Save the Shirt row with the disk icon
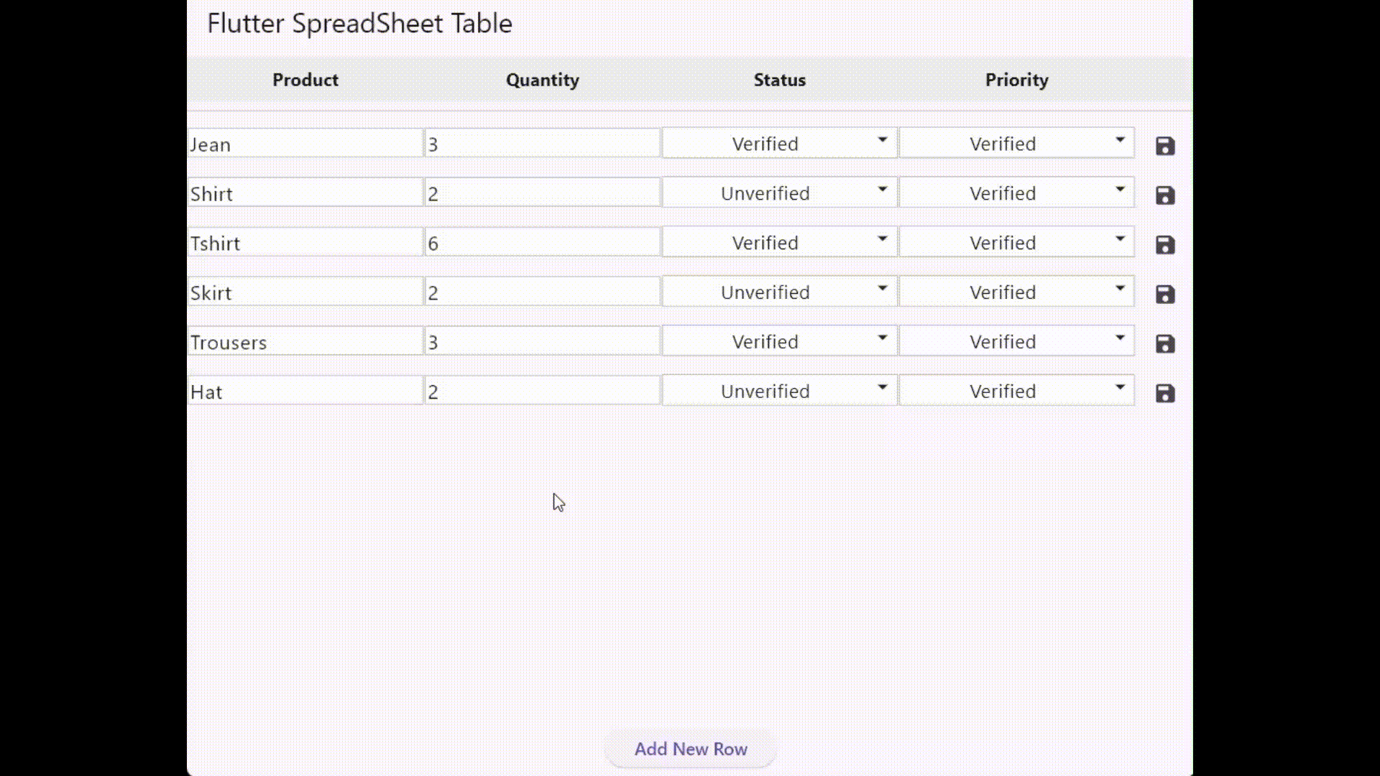Screen dimensions: 1380x776 click(1165, 195)
